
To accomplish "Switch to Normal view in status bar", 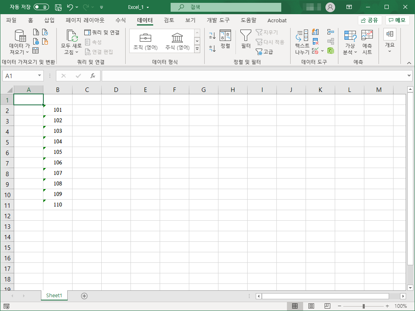I will 295,306.
